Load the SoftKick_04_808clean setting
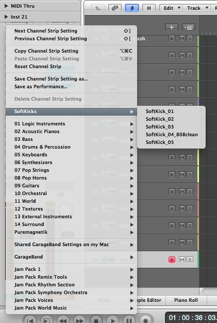Screen dimensions: 217x323 [x=171, y=135]
